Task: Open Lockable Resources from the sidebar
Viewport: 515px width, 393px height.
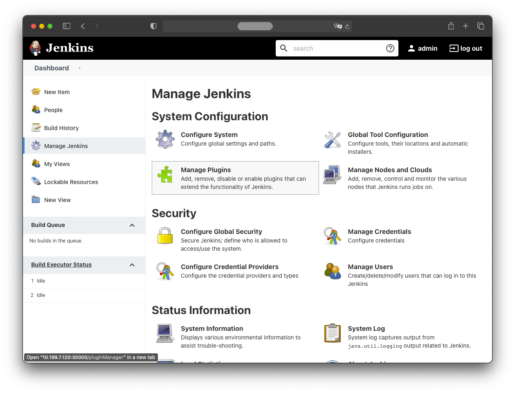Action: point(71,182)
